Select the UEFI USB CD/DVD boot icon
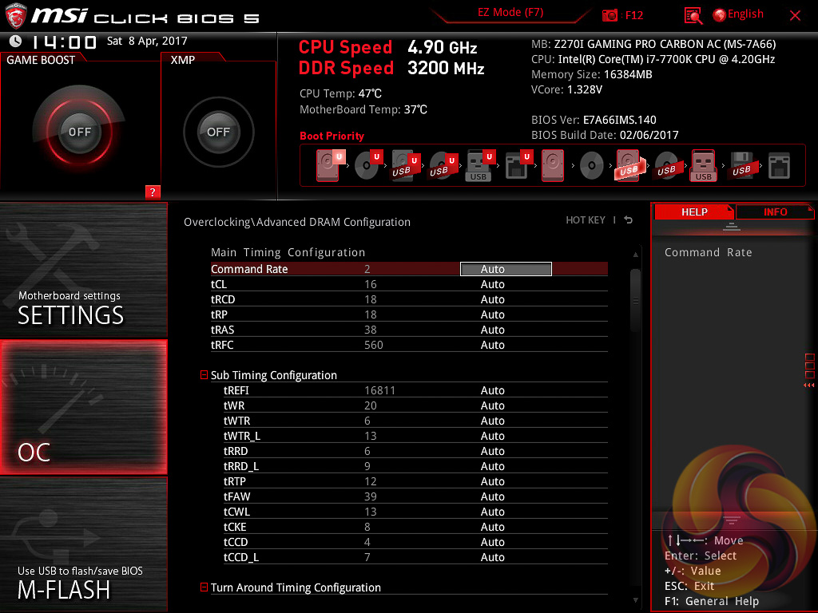 point(443,165)
